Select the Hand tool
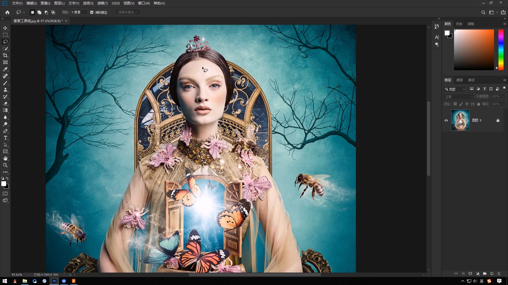This screenshot has width=508, height=285. [5, 158]
